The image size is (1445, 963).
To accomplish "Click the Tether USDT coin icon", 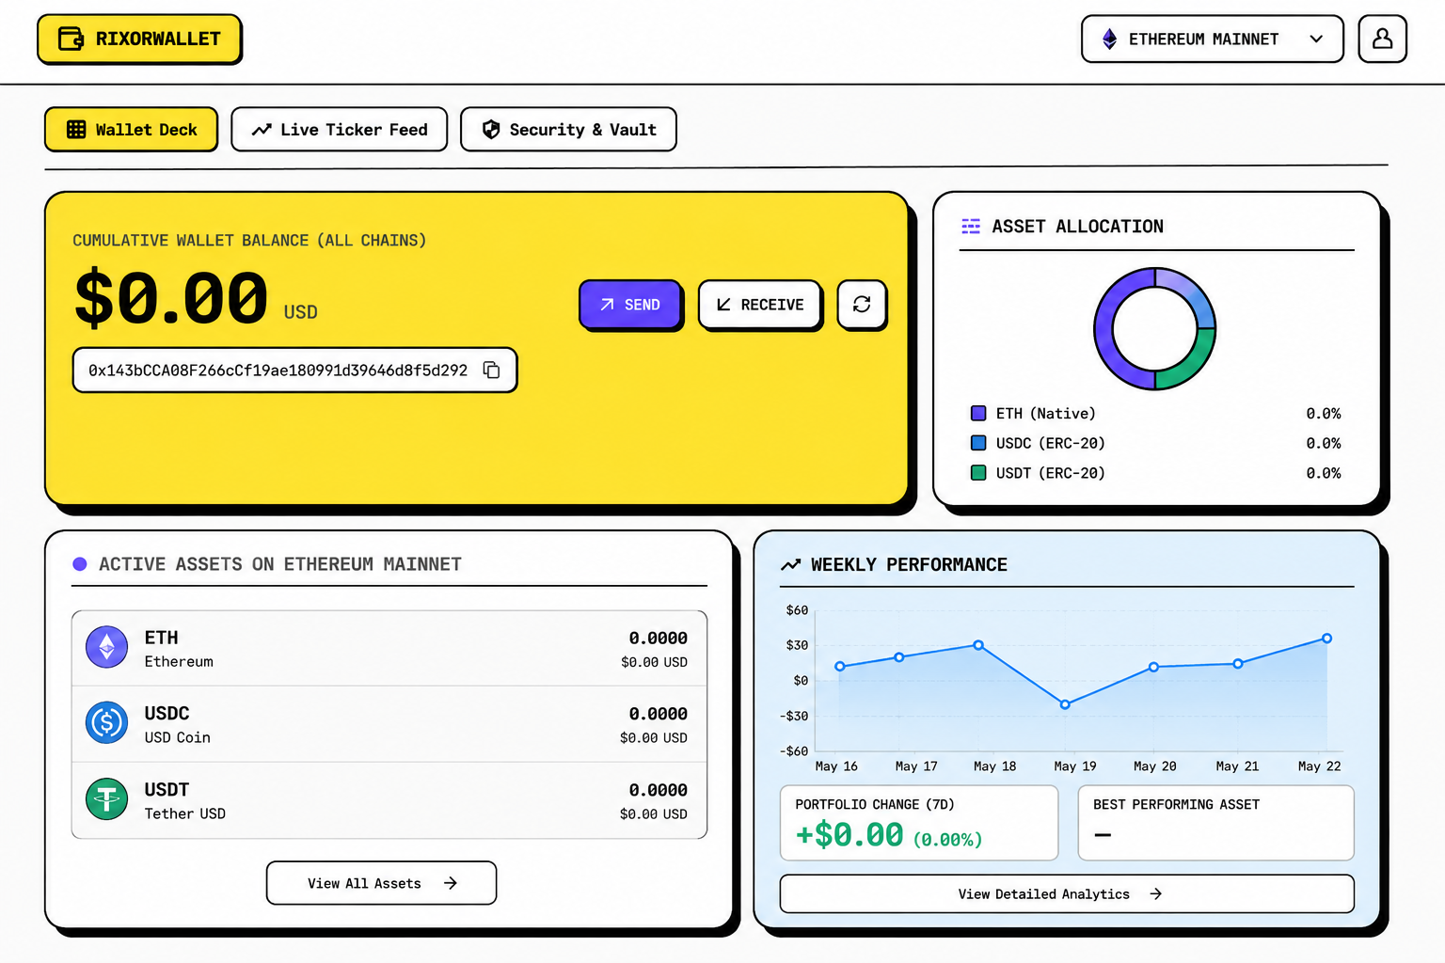I will [x=107, y=799].
